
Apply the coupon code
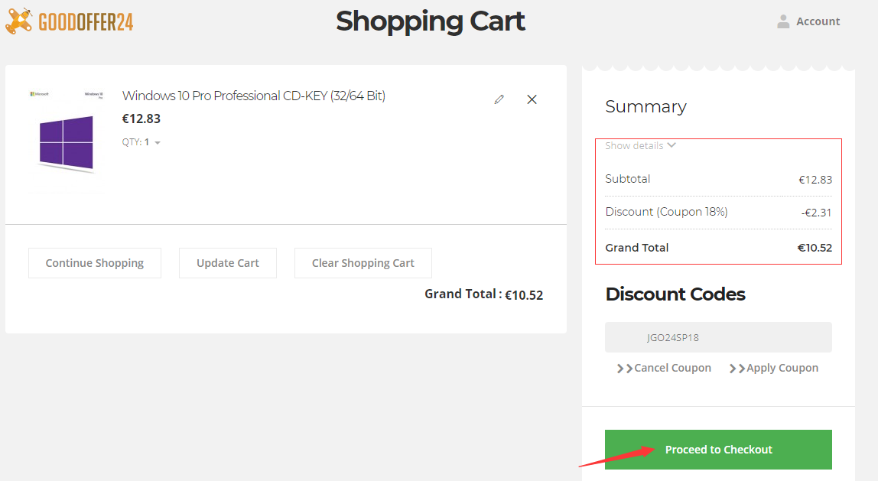(x=774, y=368)
